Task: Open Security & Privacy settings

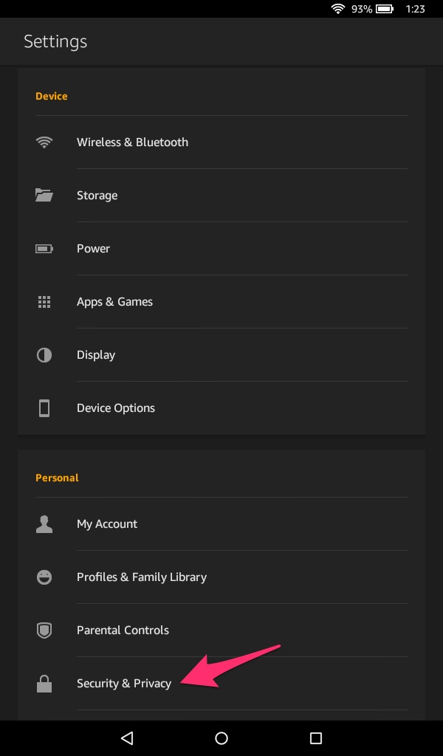Action: coord(124,684)
